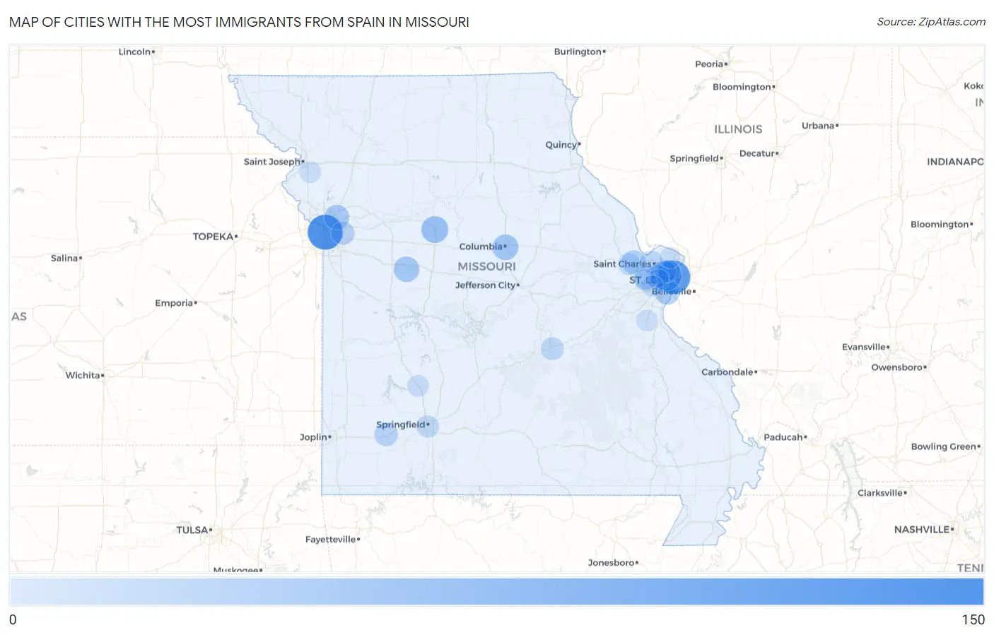Image resolution: width=994 pixels, height=635 pixels.
Task: Click the color gradient legend bar
Action: click(x=496, y=591)
